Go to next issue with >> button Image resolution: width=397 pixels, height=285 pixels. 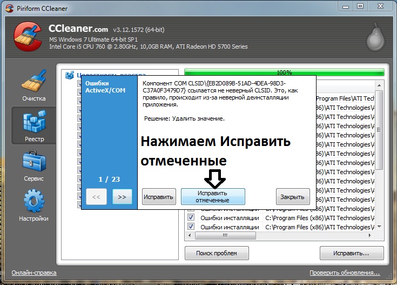pyautogui.click(x=122, y=197)
